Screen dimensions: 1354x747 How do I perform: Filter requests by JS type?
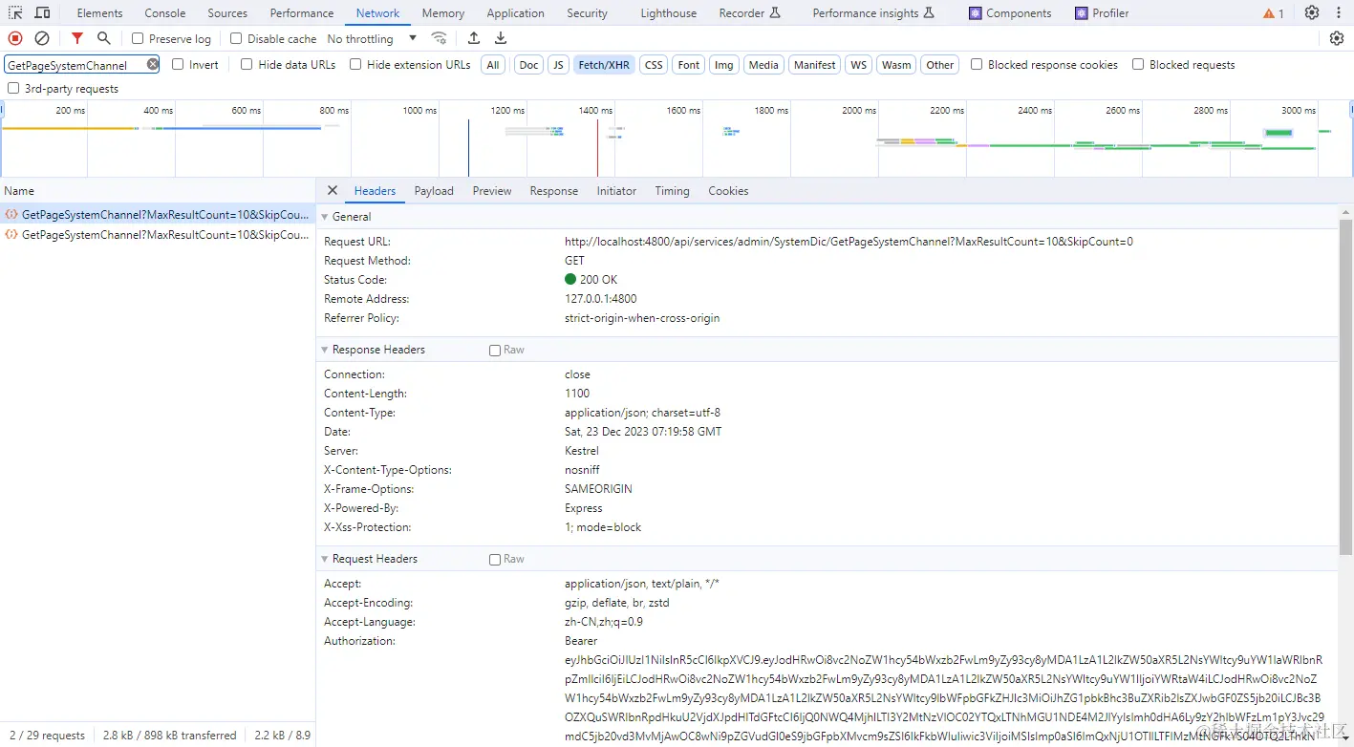(x=558, y=65)
